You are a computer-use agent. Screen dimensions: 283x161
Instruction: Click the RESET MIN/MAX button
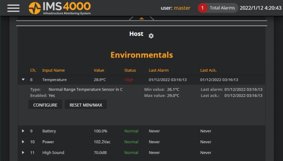[86, 105]
